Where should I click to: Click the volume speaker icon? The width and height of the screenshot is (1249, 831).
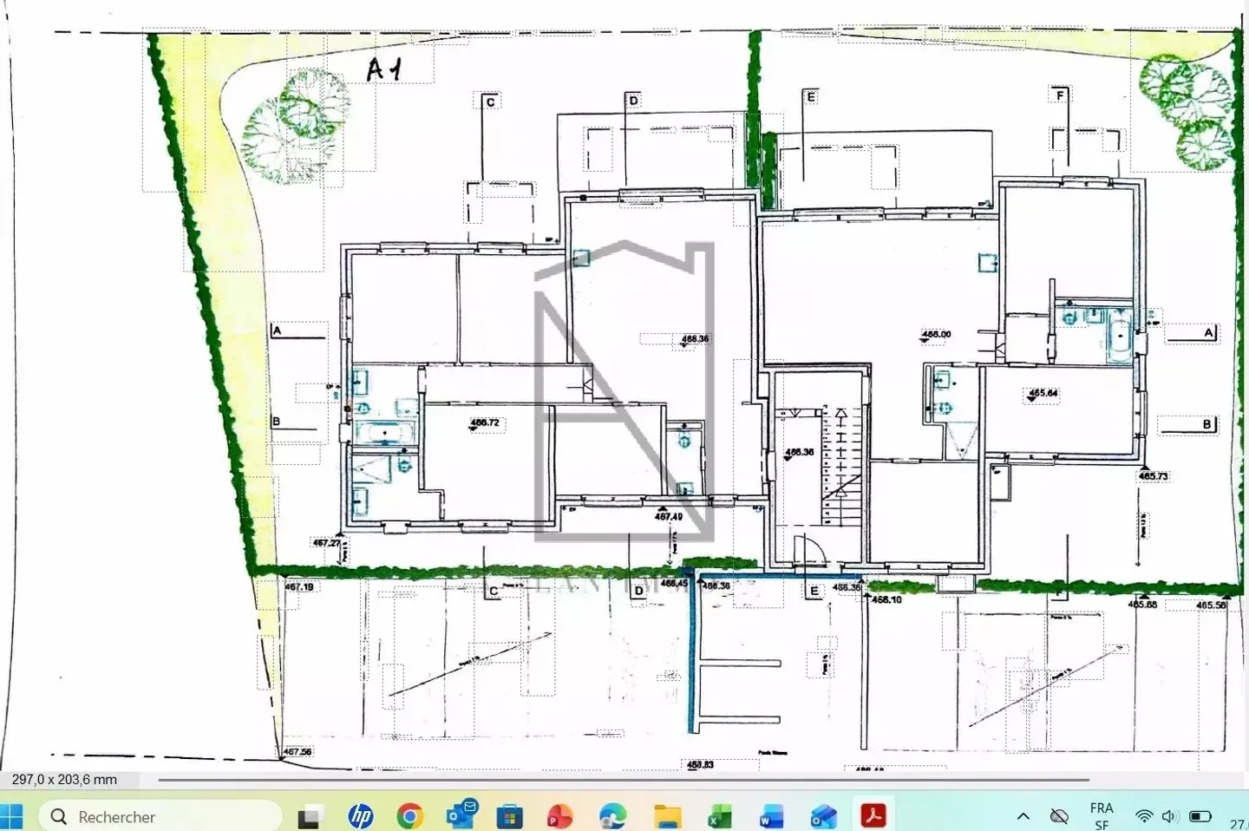pos(1170,816)
